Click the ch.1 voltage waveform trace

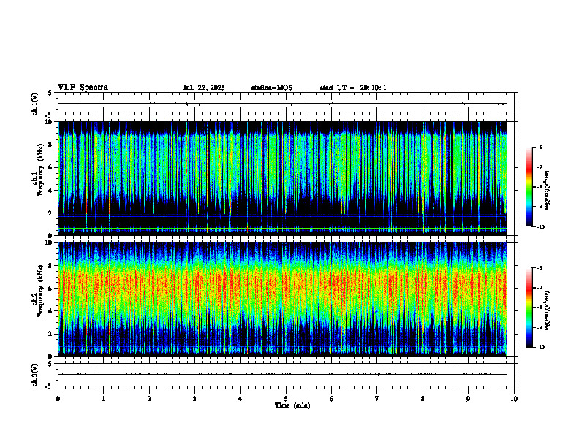point(282,104)
